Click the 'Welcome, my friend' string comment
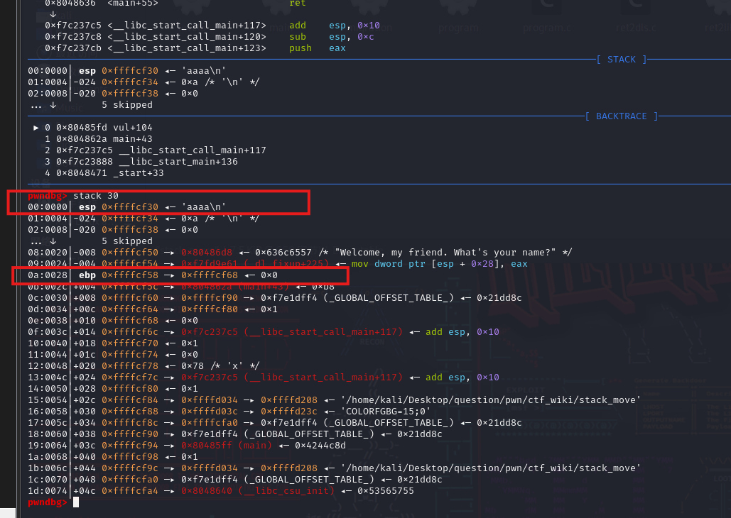The image size is (731, 518). [x=449, y=252]
